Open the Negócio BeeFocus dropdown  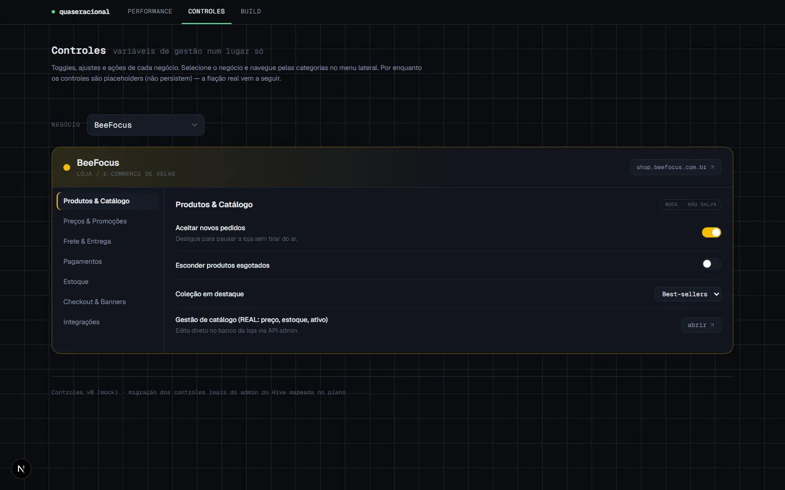146,125
